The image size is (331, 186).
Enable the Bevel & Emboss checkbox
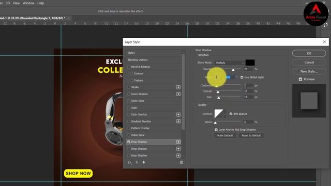pos(129,67)
